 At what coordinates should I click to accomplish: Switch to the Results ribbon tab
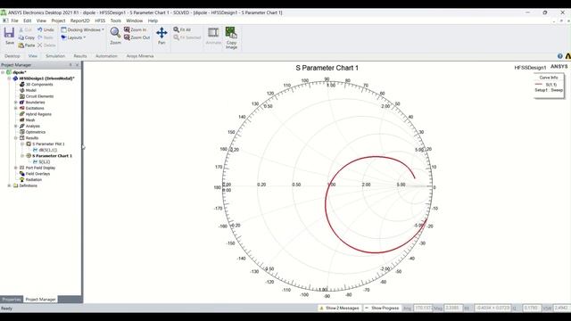point(80,56)
